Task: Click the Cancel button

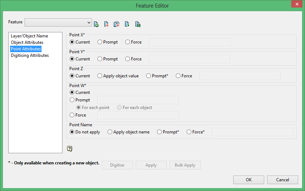Action: [282, 180]
